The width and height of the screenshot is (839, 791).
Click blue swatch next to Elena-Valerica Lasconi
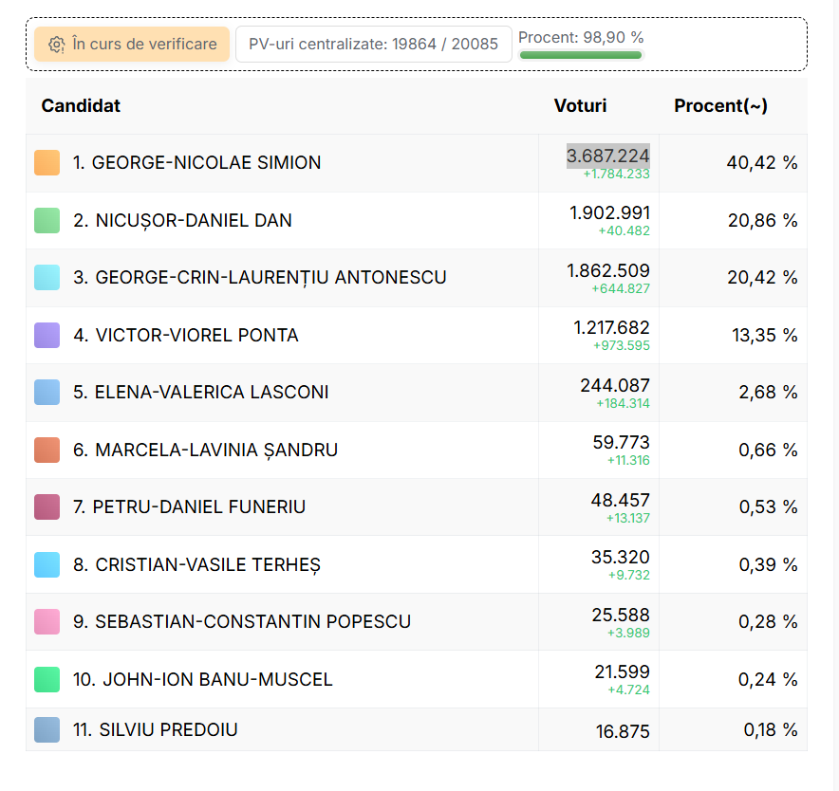[47, 392]
